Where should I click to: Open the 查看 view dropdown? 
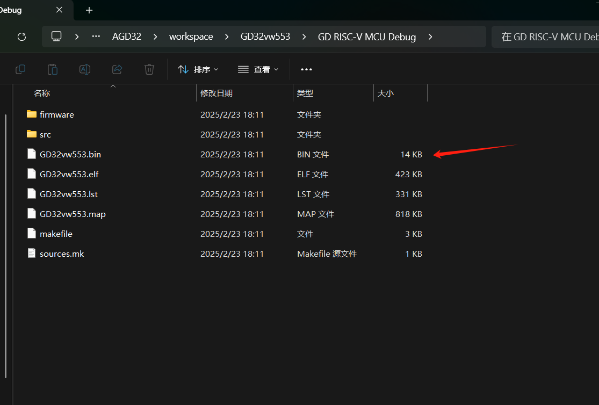[x=258, y=69]
